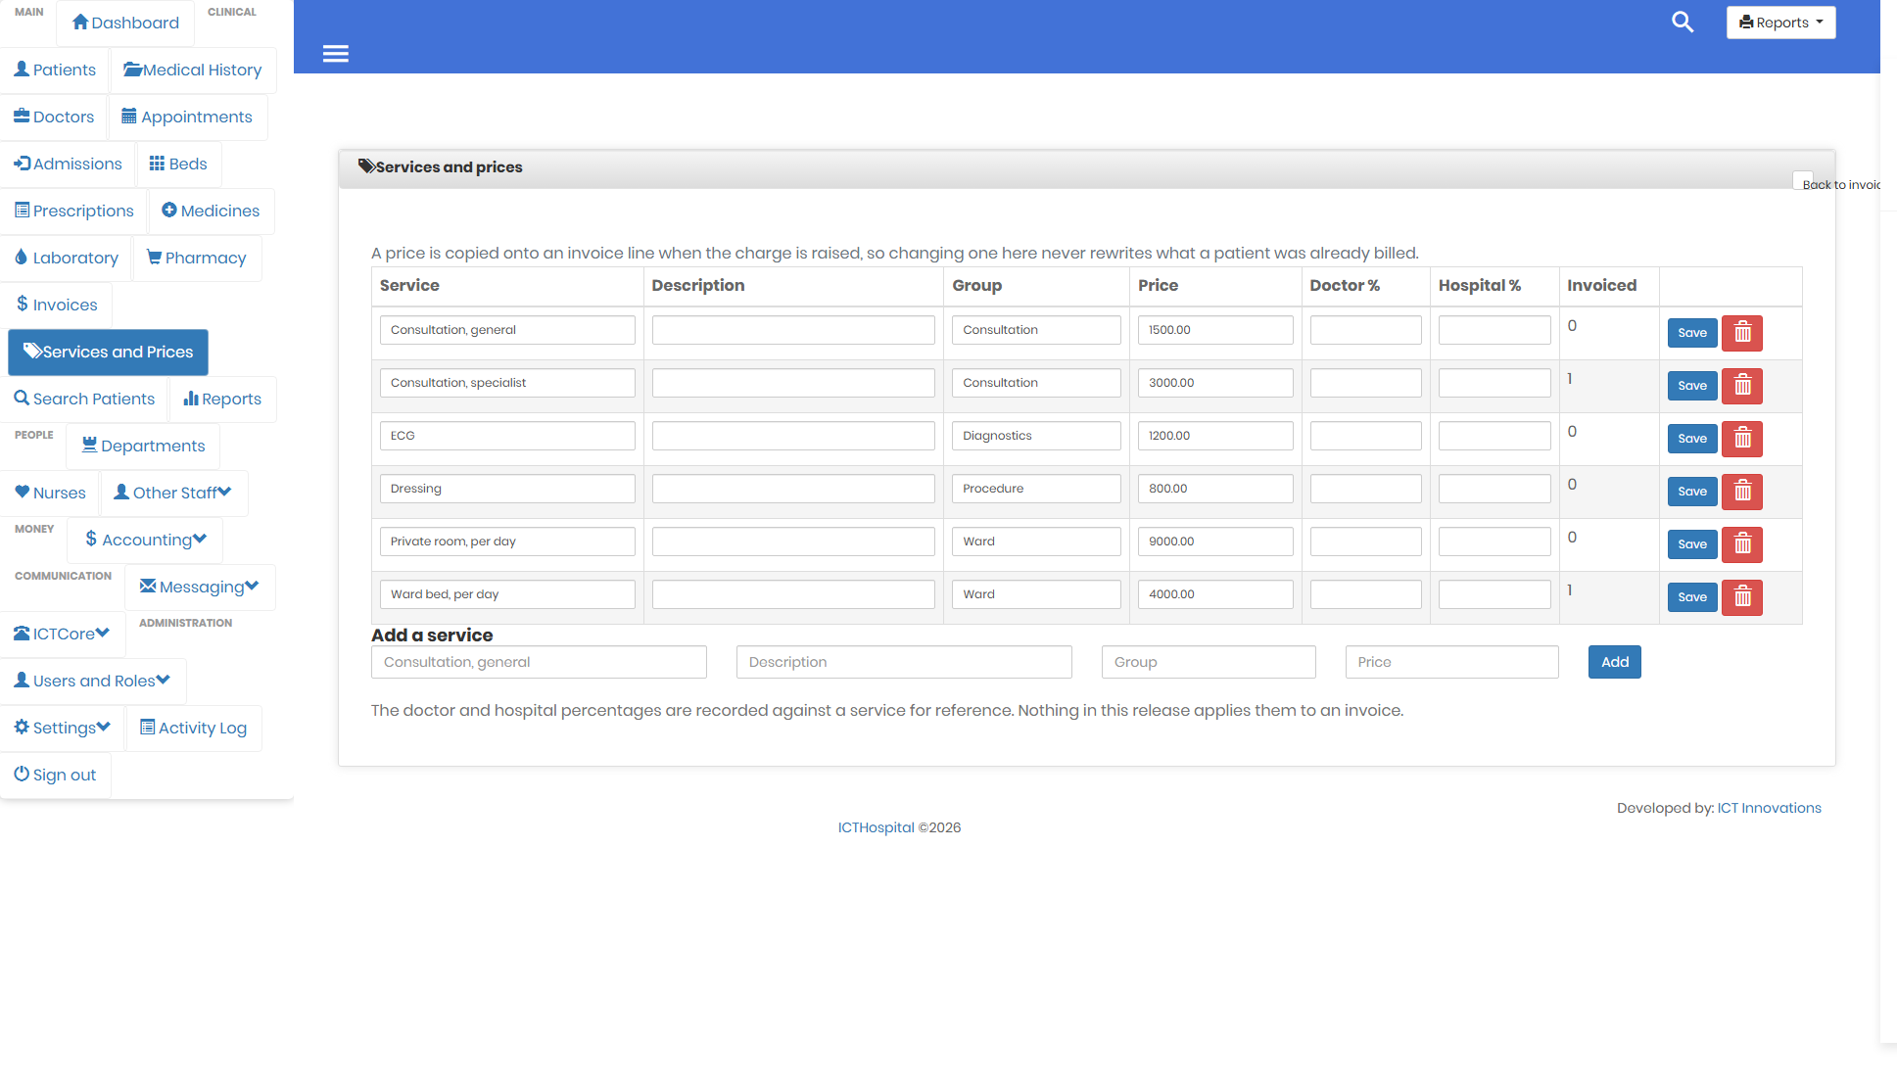Viewport: 1897px width, 1083px height.
Task: Save the Consultation, specialist row
Action: 1692,386
